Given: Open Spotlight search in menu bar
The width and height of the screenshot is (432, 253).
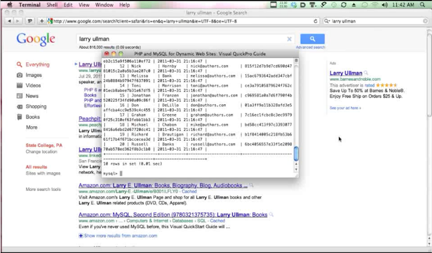Looking at the screenshot, I should 422,5.
